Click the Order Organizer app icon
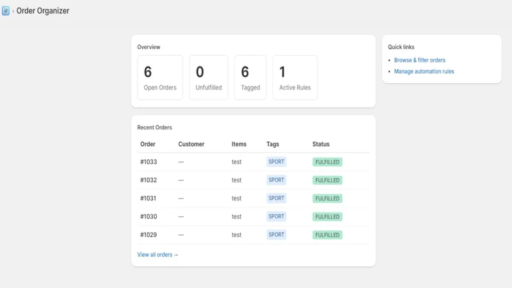 click(6, 11)
